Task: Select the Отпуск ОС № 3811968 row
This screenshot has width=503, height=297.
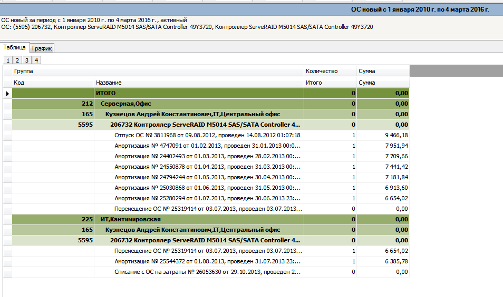Action: click(207, 135)
